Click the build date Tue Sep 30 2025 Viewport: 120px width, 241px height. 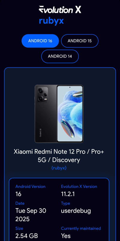(31, 215)
